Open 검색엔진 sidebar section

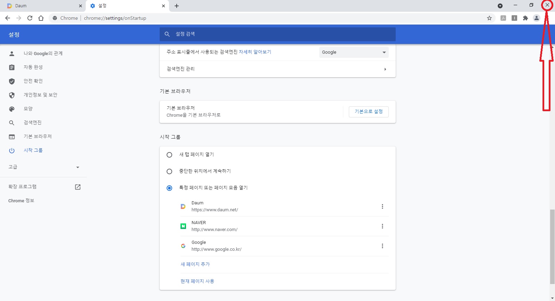(33, 123)
